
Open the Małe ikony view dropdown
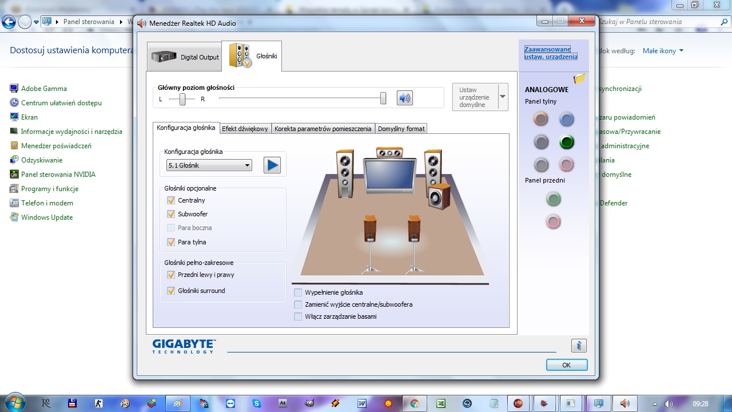(x=663, y=51)
